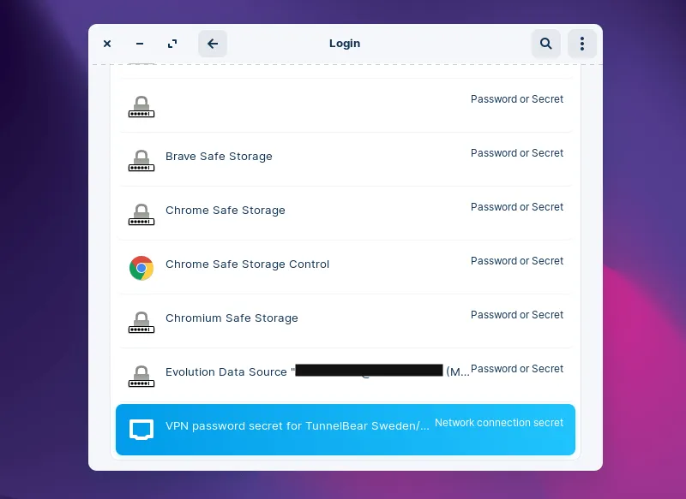Click the Chrome logo icon
Viewport: 686px width, 499px height.
tap(141, 268)
